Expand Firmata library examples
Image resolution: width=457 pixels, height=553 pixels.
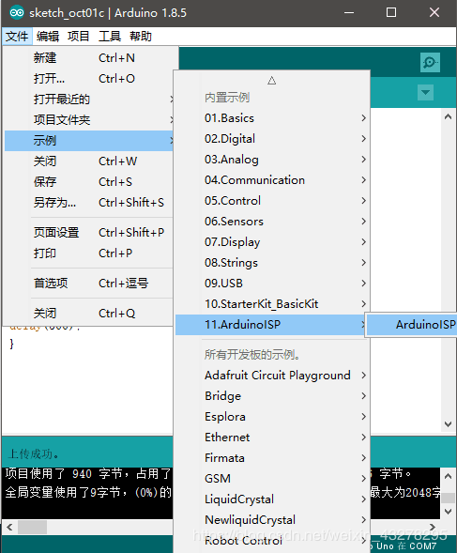(272, 458)
